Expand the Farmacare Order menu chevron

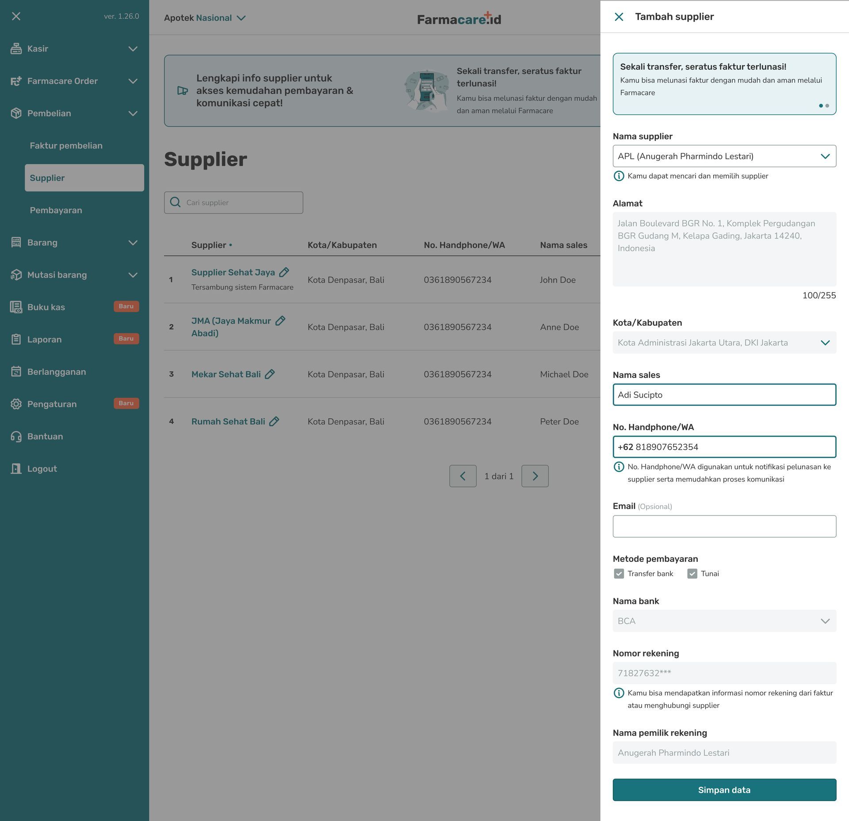133,81
